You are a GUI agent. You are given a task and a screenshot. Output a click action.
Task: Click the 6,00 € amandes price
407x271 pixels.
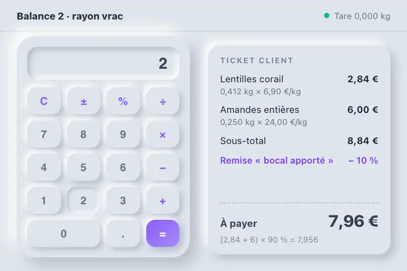point(363,110)
